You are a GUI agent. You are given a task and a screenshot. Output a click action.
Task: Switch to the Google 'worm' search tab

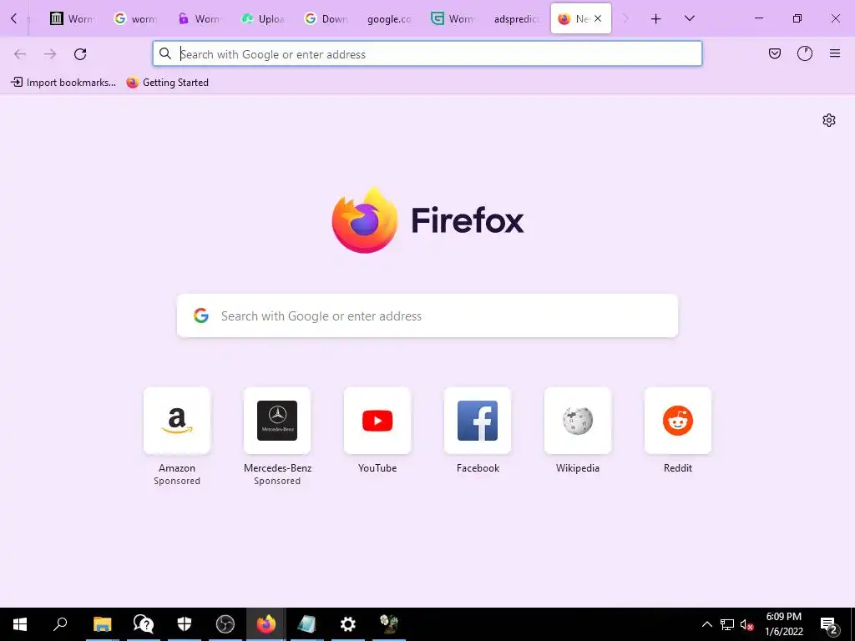pyautogui.click(x=134, y=18)
